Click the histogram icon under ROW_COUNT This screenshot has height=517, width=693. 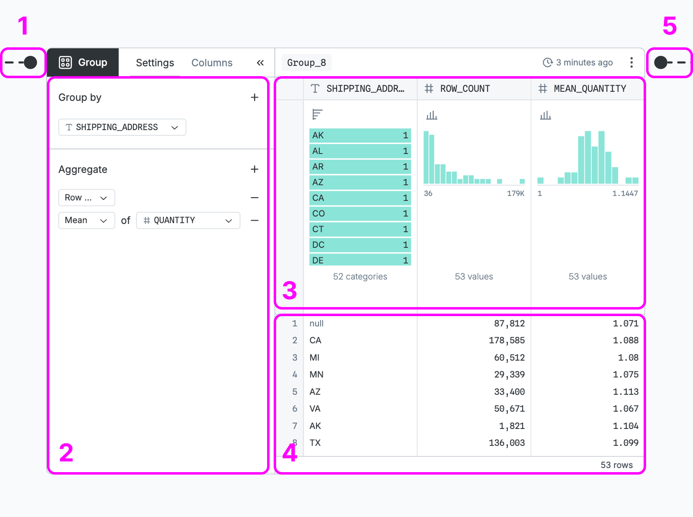(431, 115)
